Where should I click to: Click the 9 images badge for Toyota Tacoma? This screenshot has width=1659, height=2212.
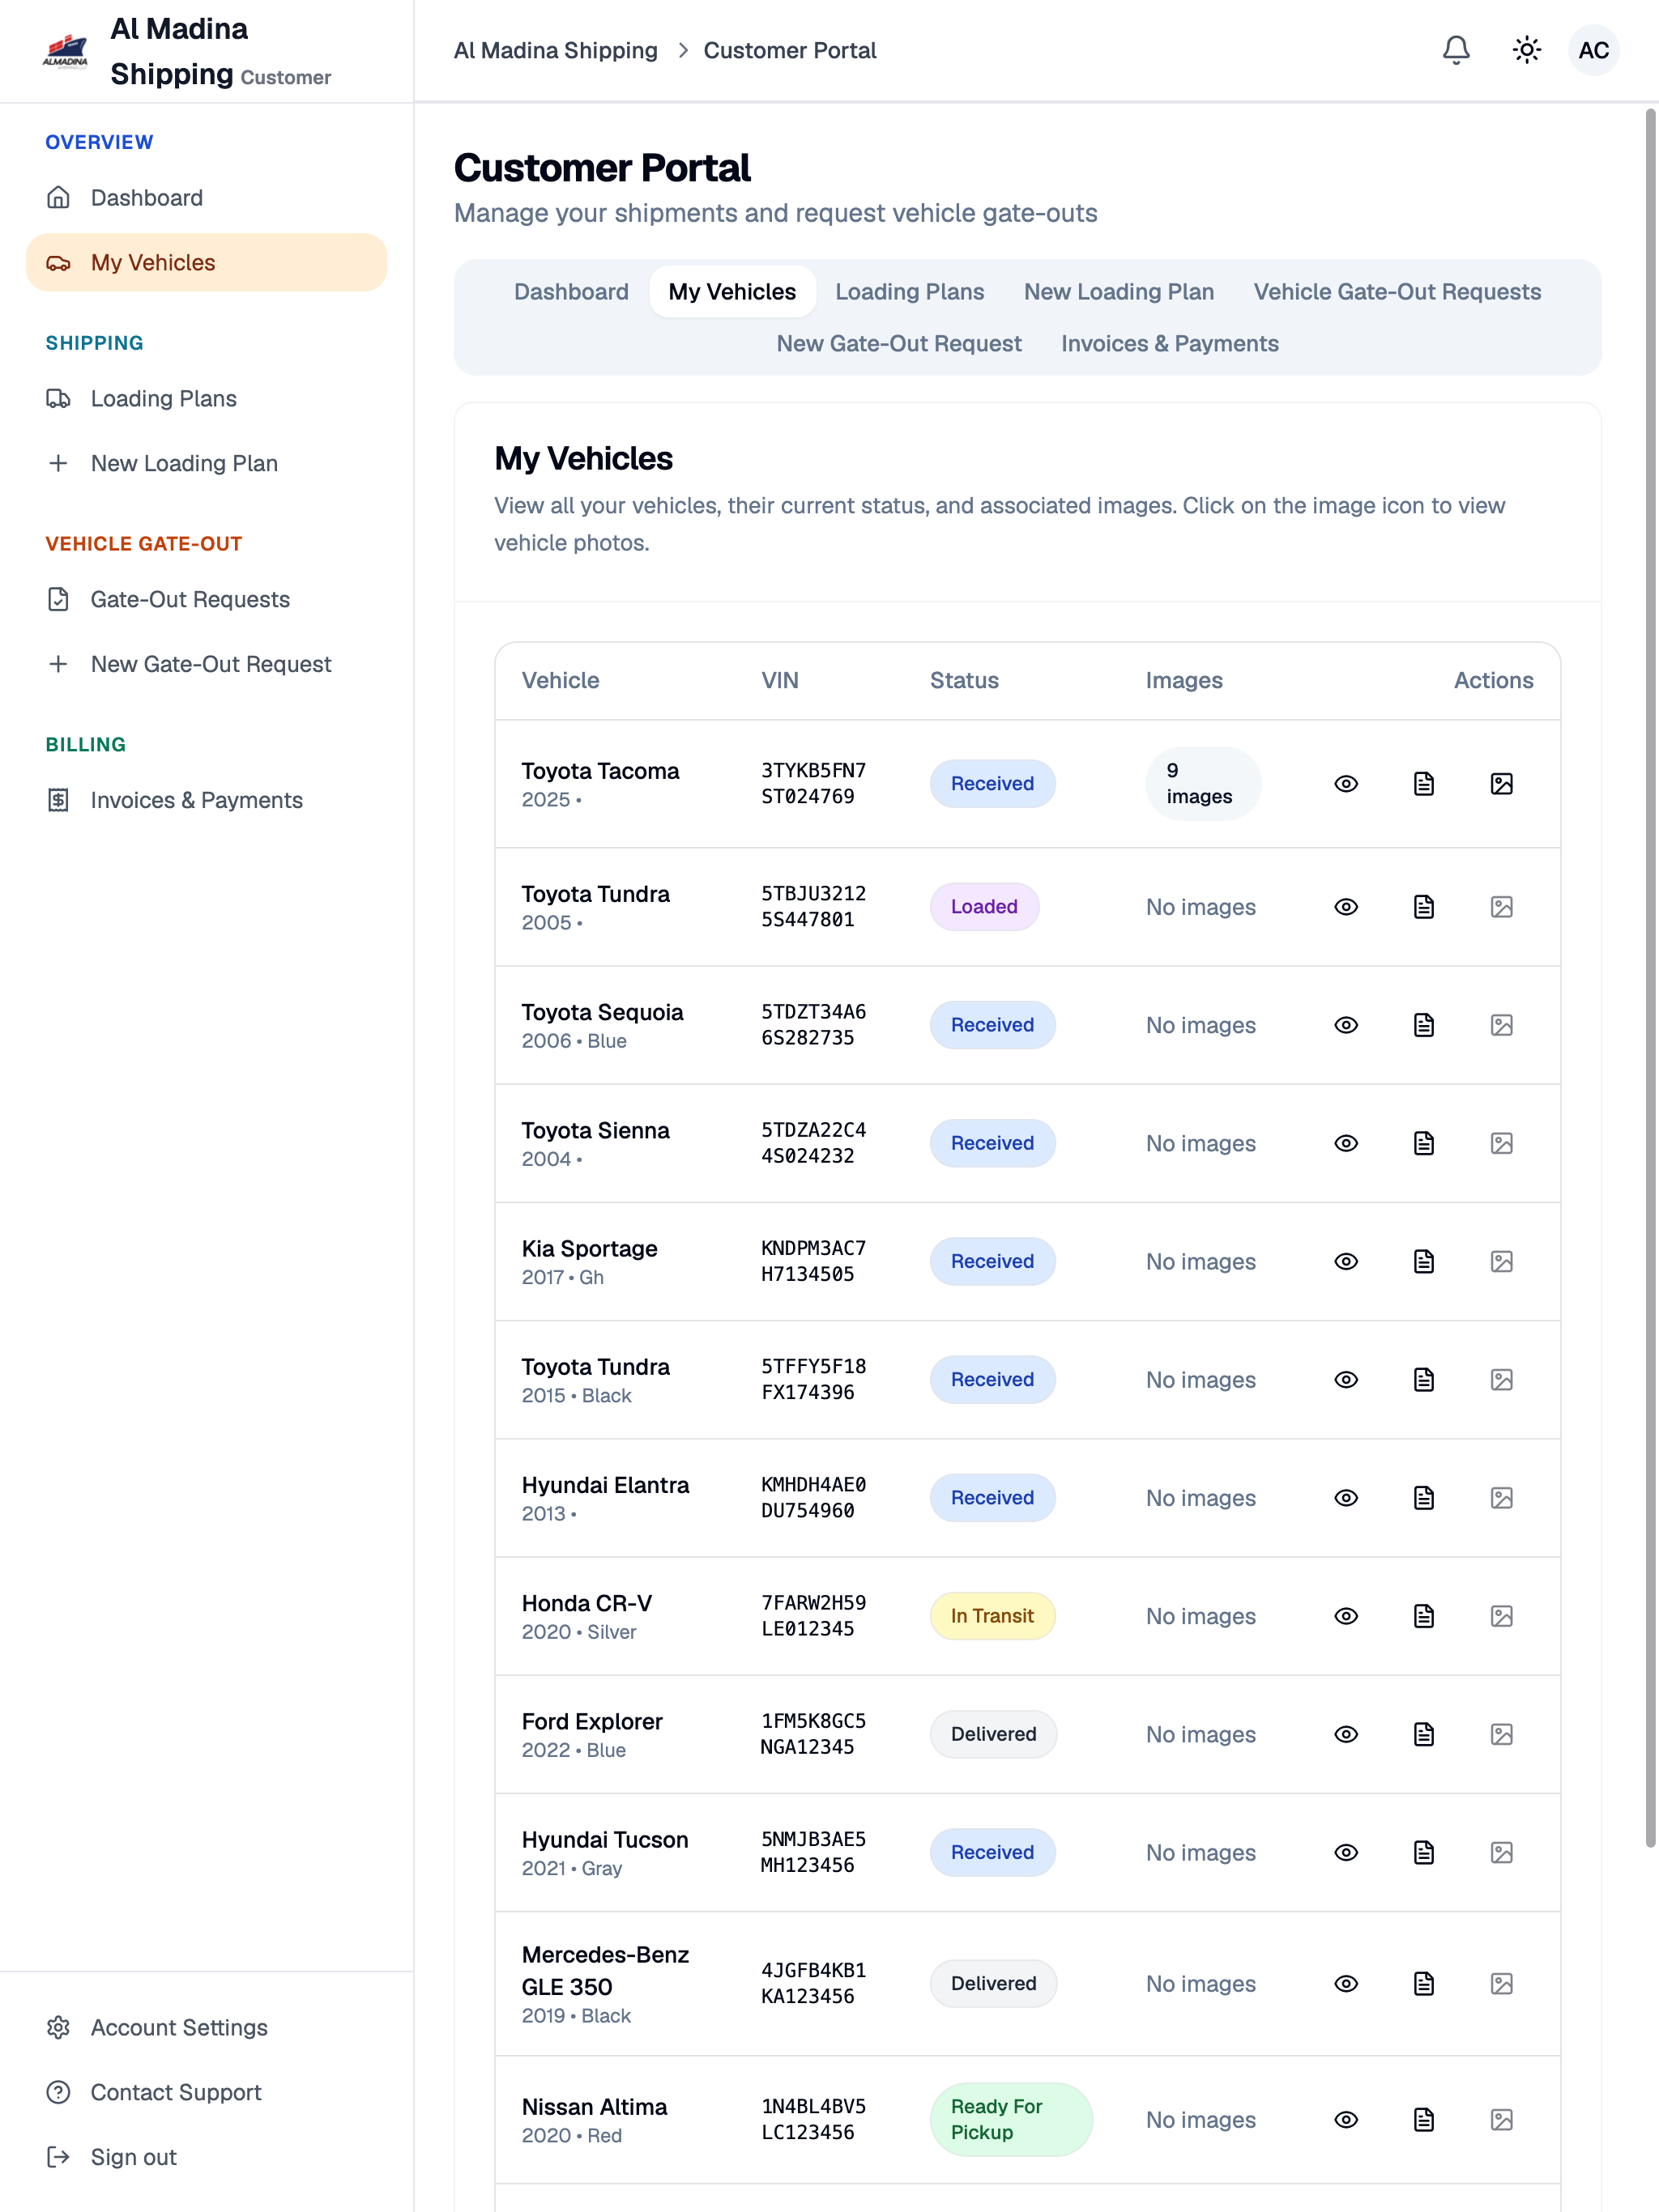coord(1203,784)
